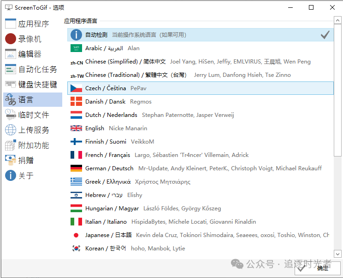Image resolution: width=343 pixels, height=278 pixels.
Task: Click the German flag icon
Action: [76, 168]
